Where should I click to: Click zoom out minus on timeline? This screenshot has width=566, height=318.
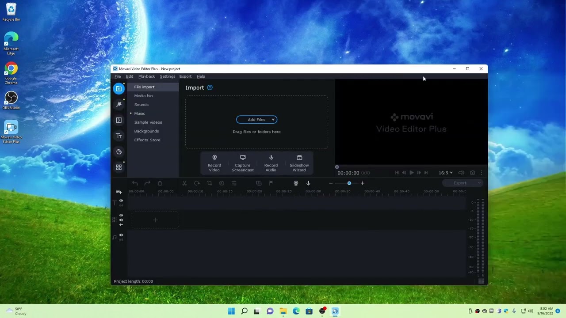330,183
